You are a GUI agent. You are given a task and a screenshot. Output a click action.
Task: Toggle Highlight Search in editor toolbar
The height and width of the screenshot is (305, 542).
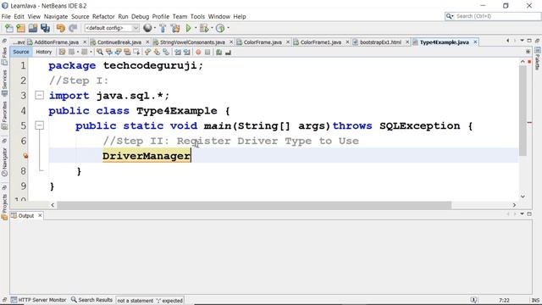pos(127,53)
